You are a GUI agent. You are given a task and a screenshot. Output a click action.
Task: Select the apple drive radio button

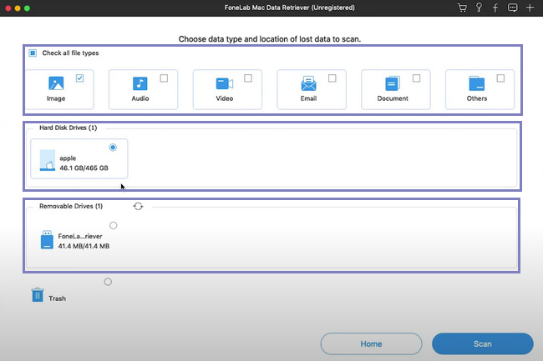click(113, 148)
